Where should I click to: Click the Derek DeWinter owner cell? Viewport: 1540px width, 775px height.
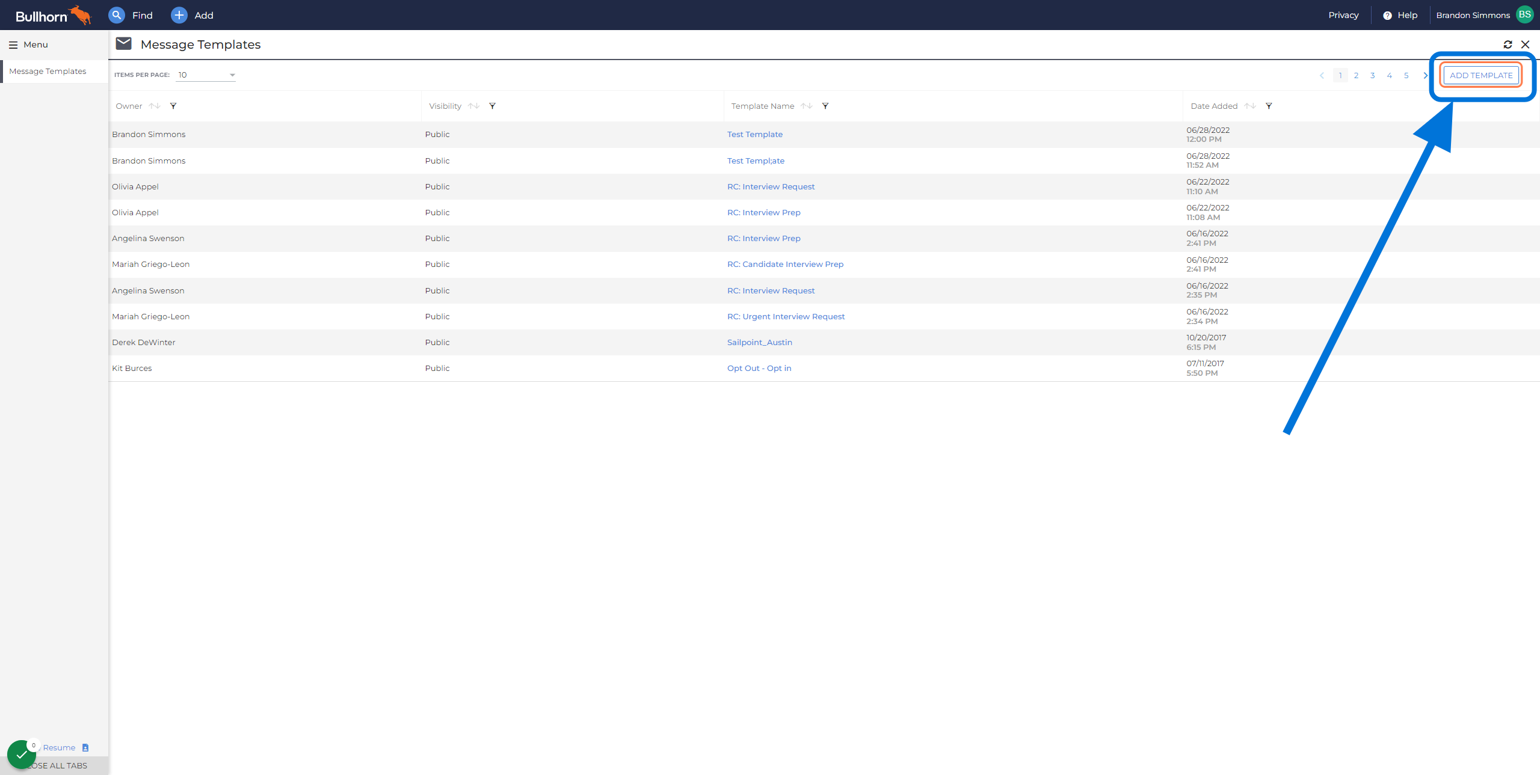(x=144, y=342)
